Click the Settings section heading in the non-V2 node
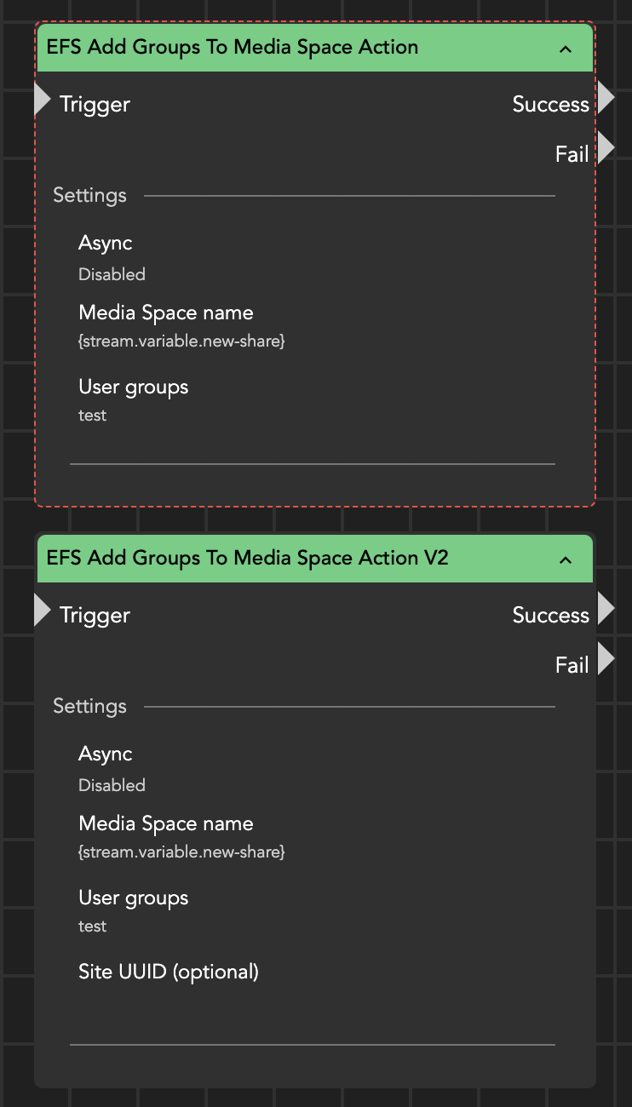 tap(89, 196)
